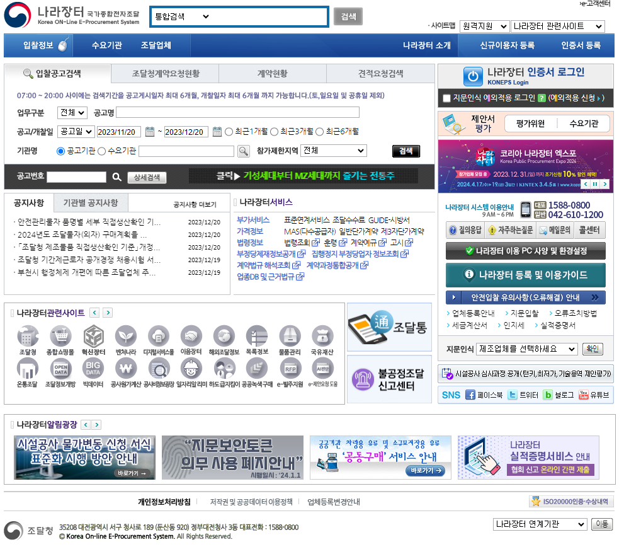Open the 나라장터 연계기관 dropdown

click(x=540, y=524)
